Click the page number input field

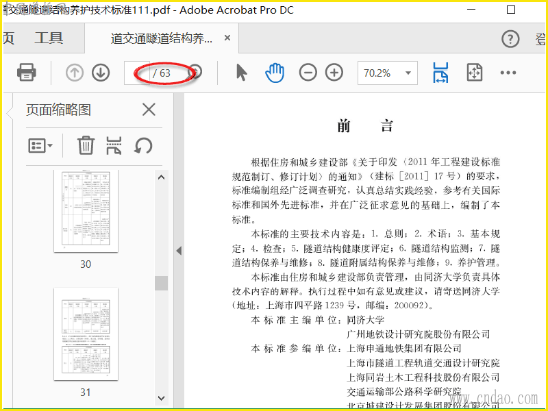[x=137, y=73]
